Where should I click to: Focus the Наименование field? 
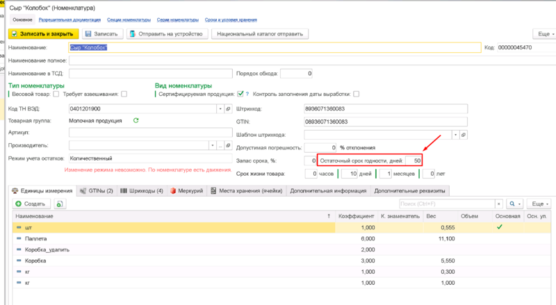275,47
